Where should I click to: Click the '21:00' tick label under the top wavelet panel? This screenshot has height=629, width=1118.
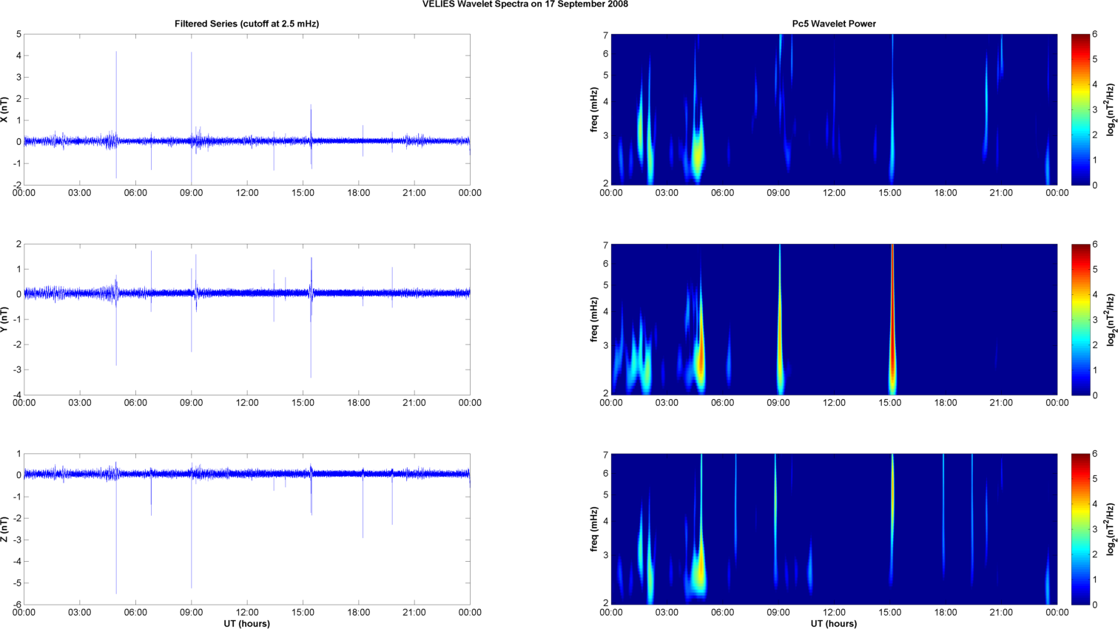click(1001, 193)
